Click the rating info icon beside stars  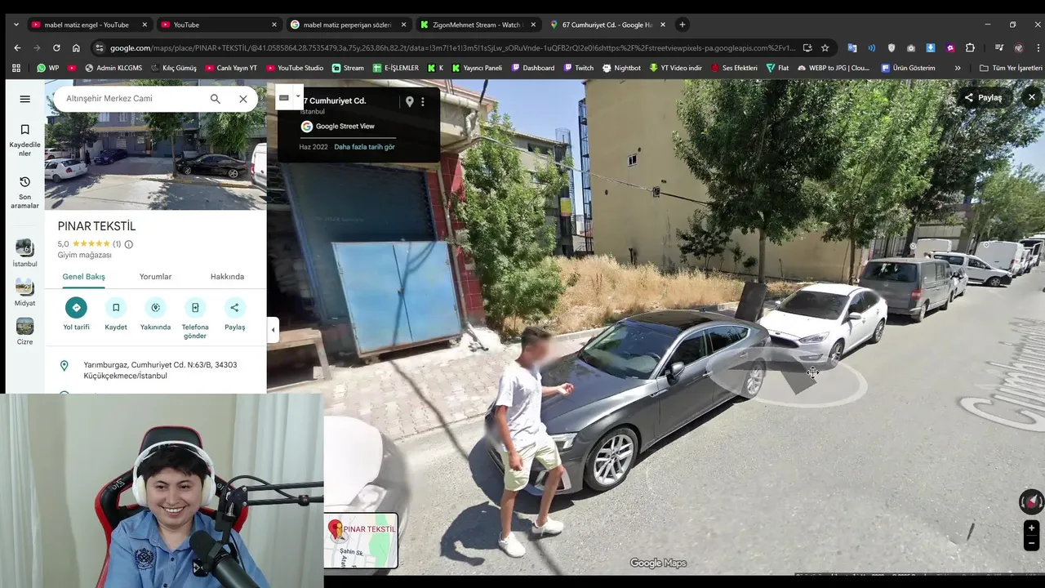coord(128,244)
